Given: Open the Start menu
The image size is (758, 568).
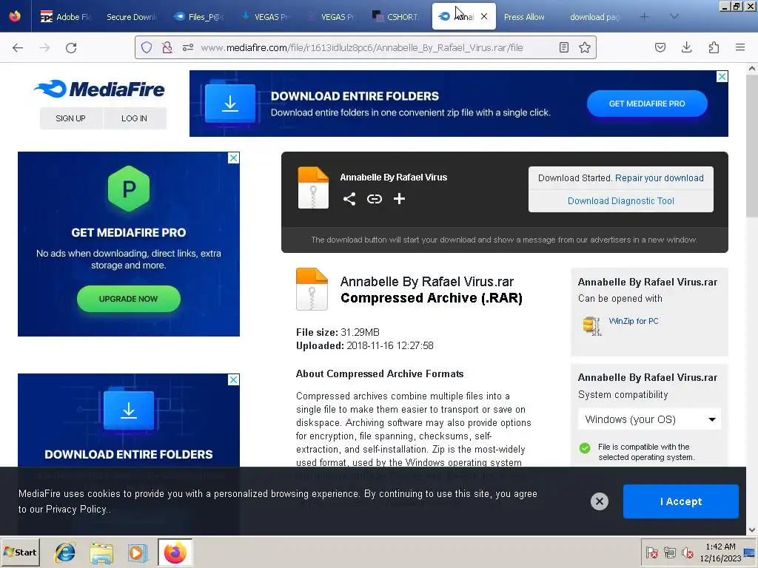Looking at the screenshot, I should click(x=20, y=552).
